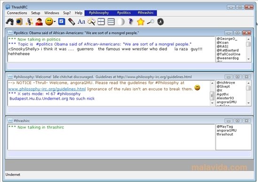Select user @GeorgeO_ in #politics list

pyautogui.click(x=227, y=39)
